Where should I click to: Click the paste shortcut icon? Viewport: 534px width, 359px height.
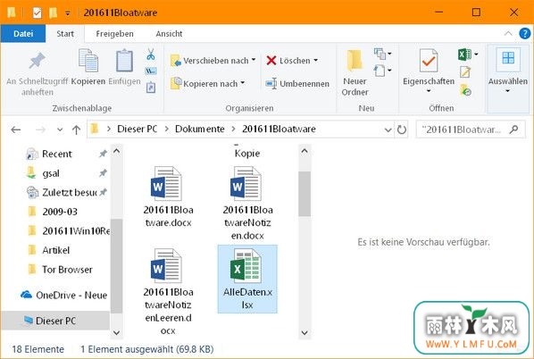tap(151, 88)
